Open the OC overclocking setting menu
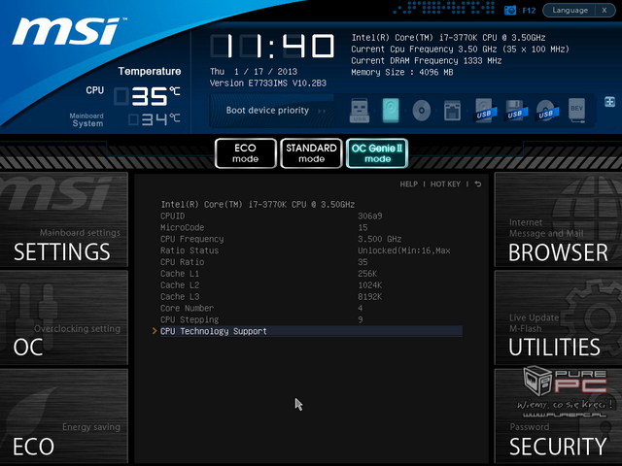This screenshot has height=466, width=622. pos(64,317)
